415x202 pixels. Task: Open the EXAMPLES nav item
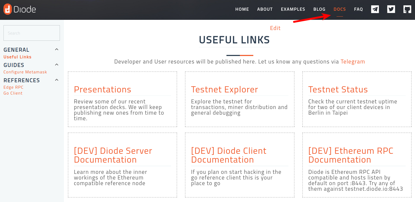tap(293, 9)
